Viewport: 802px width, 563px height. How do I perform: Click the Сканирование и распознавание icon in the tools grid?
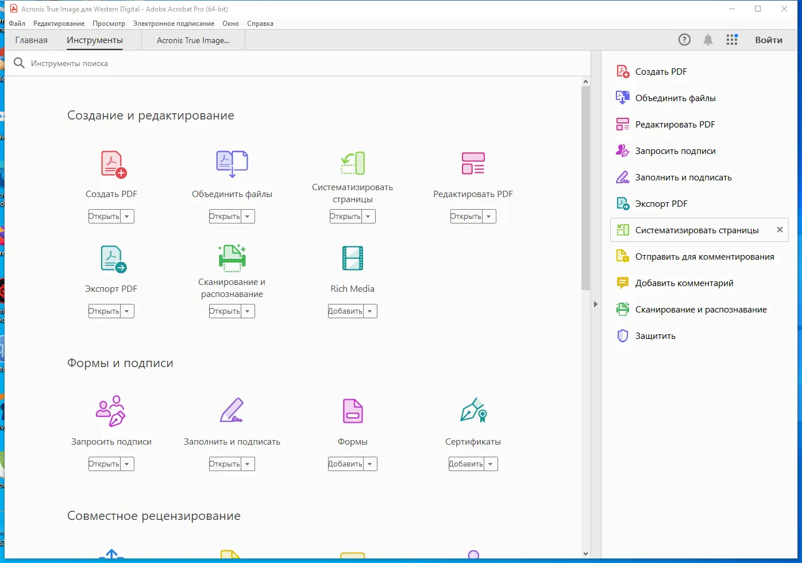(x=232, y=257)
